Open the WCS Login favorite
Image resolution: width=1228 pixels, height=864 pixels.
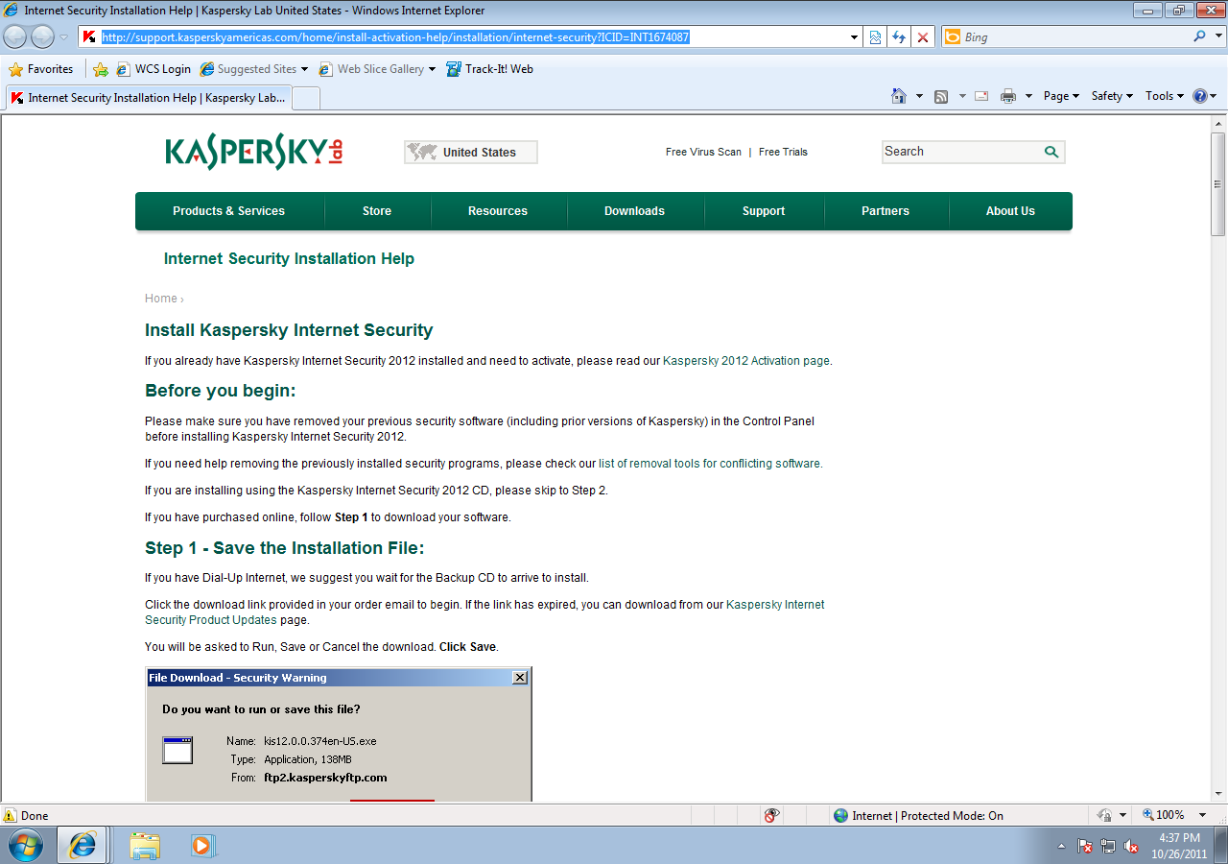153,69
